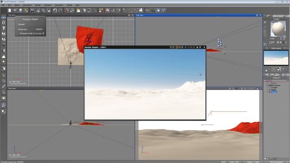
Task: Select the water plane tool in left toolbar
Action: (4, 17)
